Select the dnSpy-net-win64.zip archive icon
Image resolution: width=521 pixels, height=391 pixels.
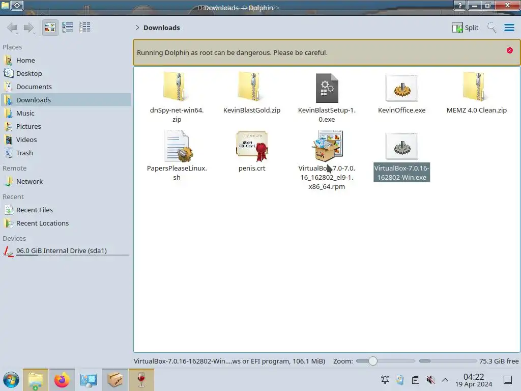click(177, 87)
